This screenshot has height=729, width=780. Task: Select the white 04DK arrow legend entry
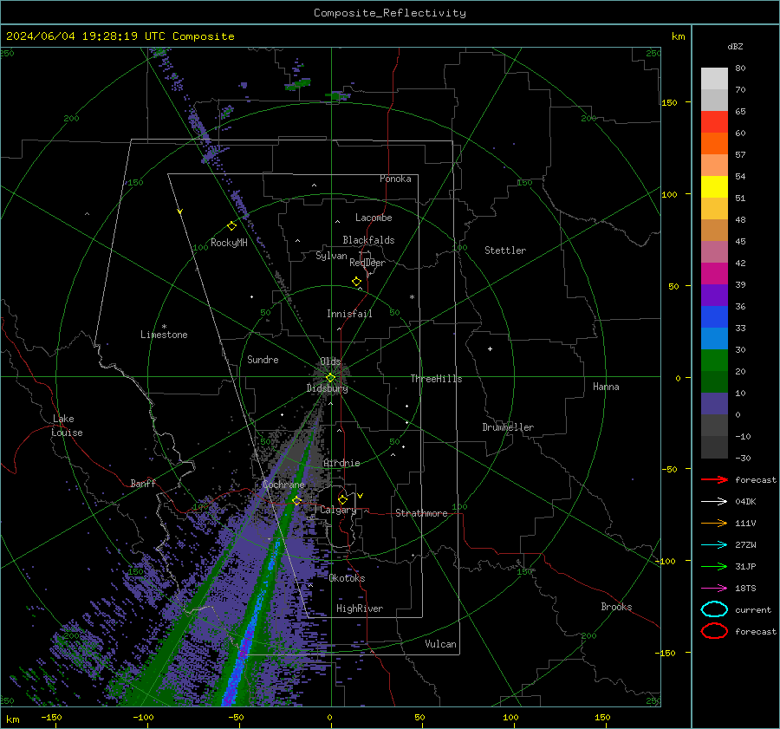click(x=714, y=501)
